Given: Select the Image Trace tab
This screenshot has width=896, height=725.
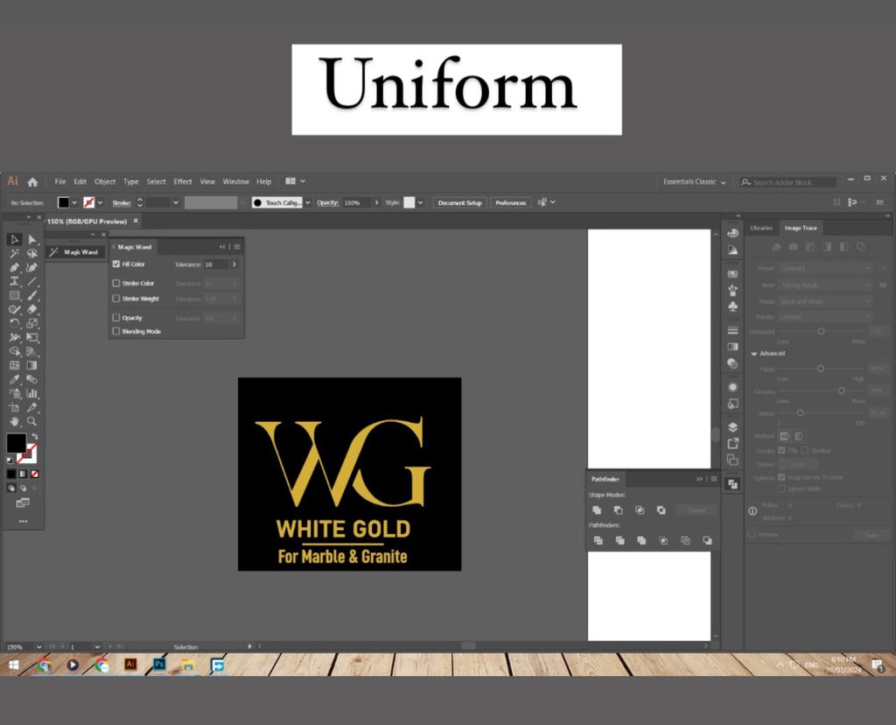Looking at the screenshot, I should pos(801,228).
